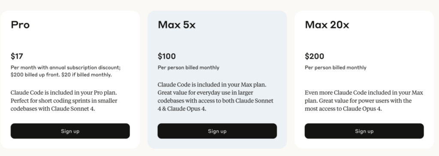This screenshot has width=439, height=156.
Task: Click "4 & Claude Opus 4" line in the Max 5x card
Action: click(x=182, y=109)
